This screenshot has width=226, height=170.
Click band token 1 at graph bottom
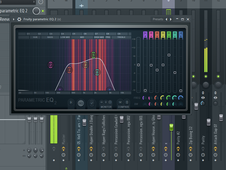point(60,89)
